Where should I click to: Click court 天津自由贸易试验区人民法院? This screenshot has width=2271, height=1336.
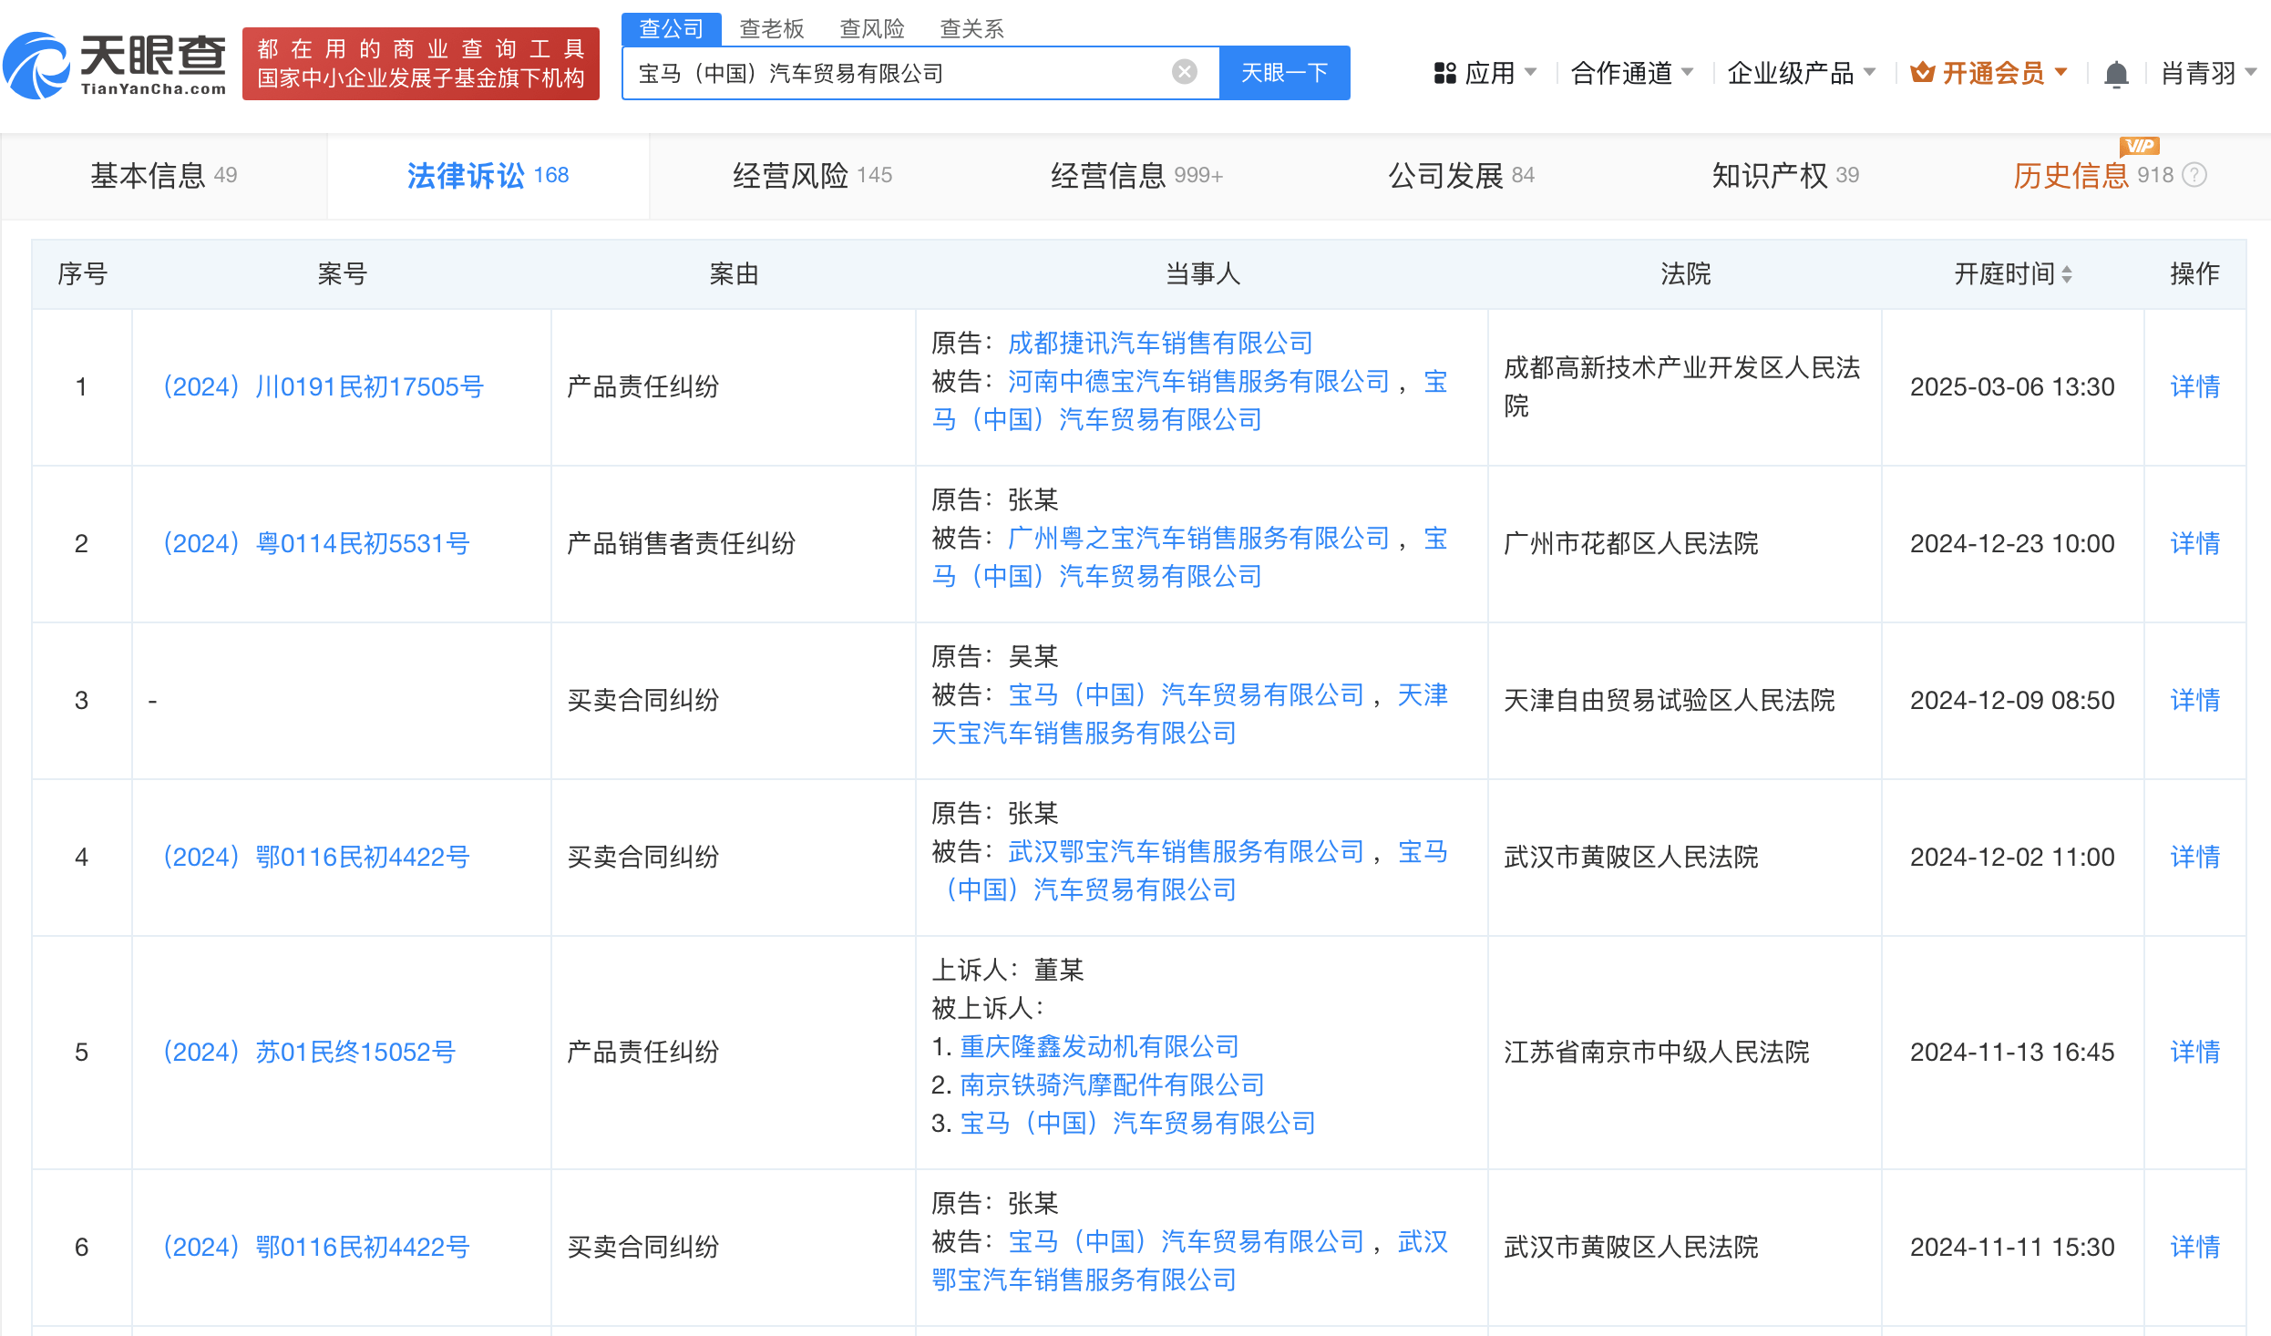point(1669,700)
